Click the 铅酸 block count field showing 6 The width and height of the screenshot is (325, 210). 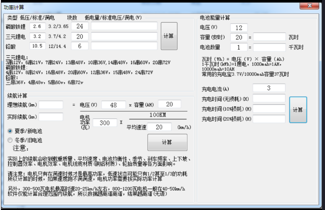point(80,46)
